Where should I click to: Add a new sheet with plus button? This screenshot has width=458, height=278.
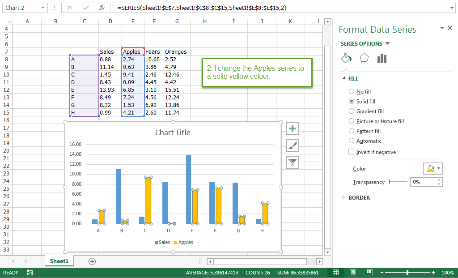[92, 261]
